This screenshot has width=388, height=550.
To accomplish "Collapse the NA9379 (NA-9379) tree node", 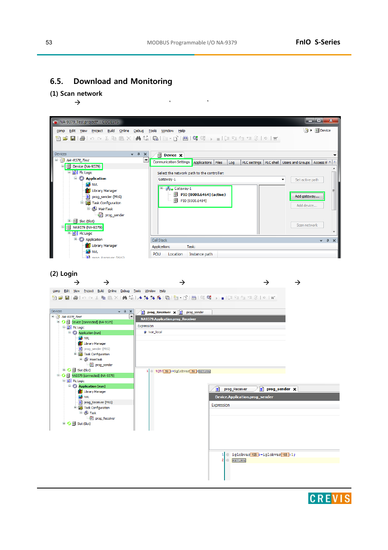I will (63, 227).
